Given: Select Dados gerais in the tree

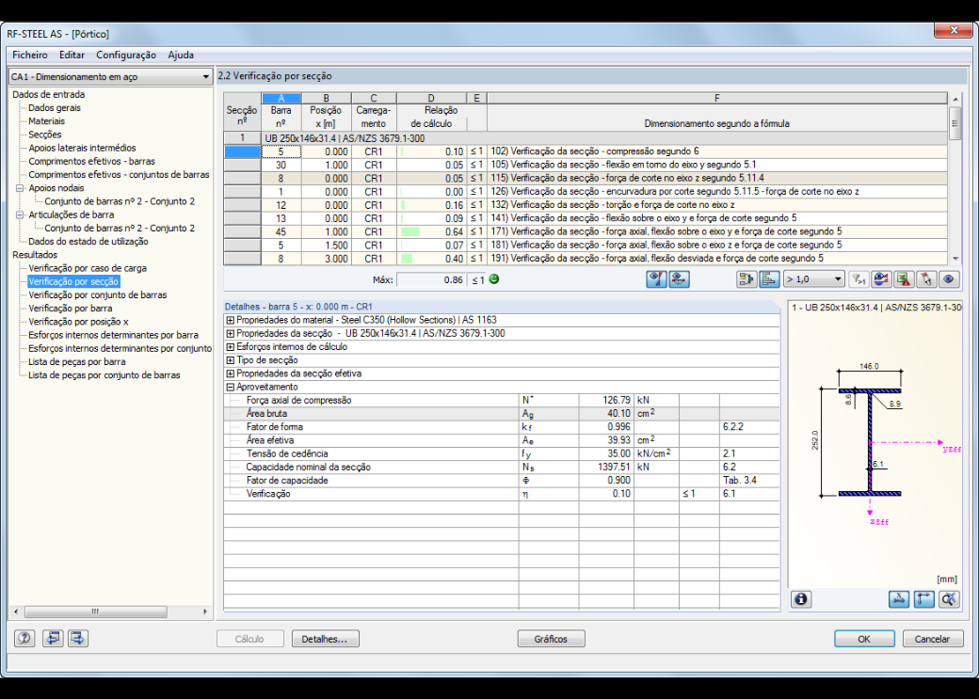Looking at the screenshot, I should 55,108.
